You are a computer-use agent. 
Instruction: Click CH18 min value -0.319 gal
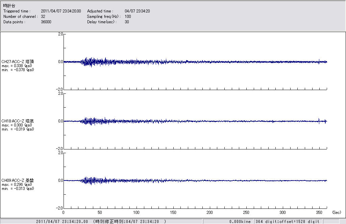(x=18, y=129)
